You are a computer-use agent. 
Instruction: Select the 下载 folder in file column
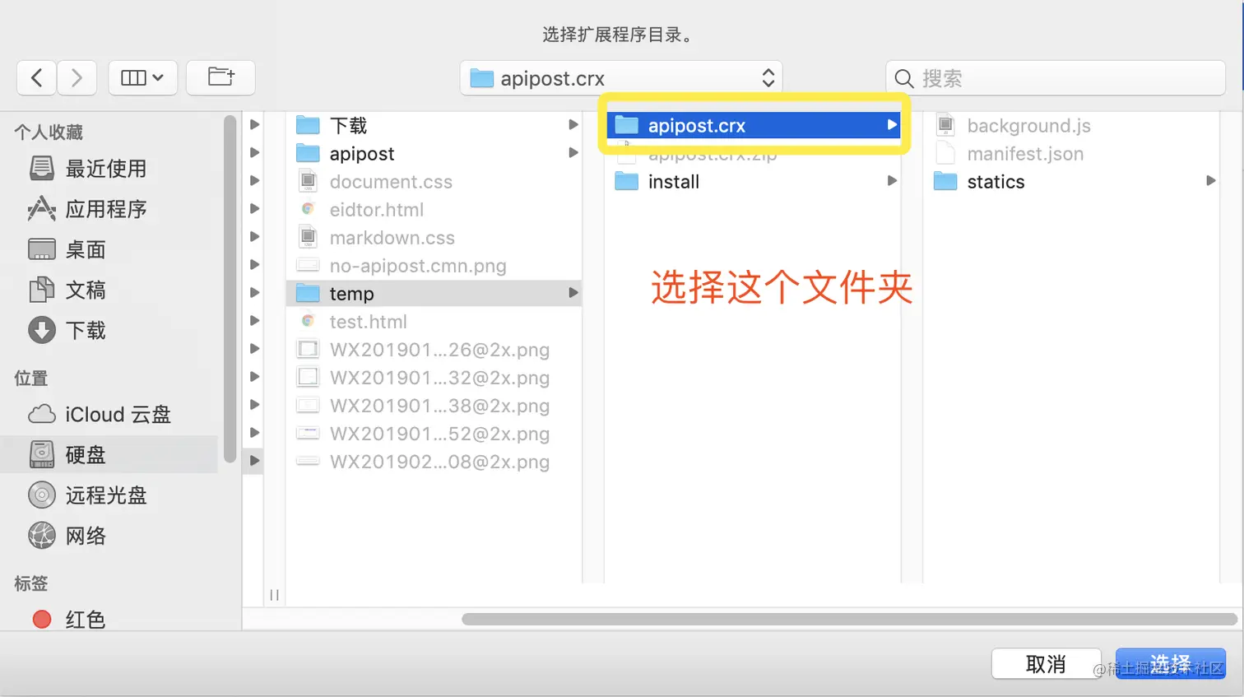click(x=434, y=125)
